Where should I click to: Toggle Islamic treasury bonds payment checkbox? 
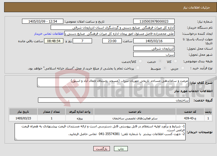click(x=138, y=68)
